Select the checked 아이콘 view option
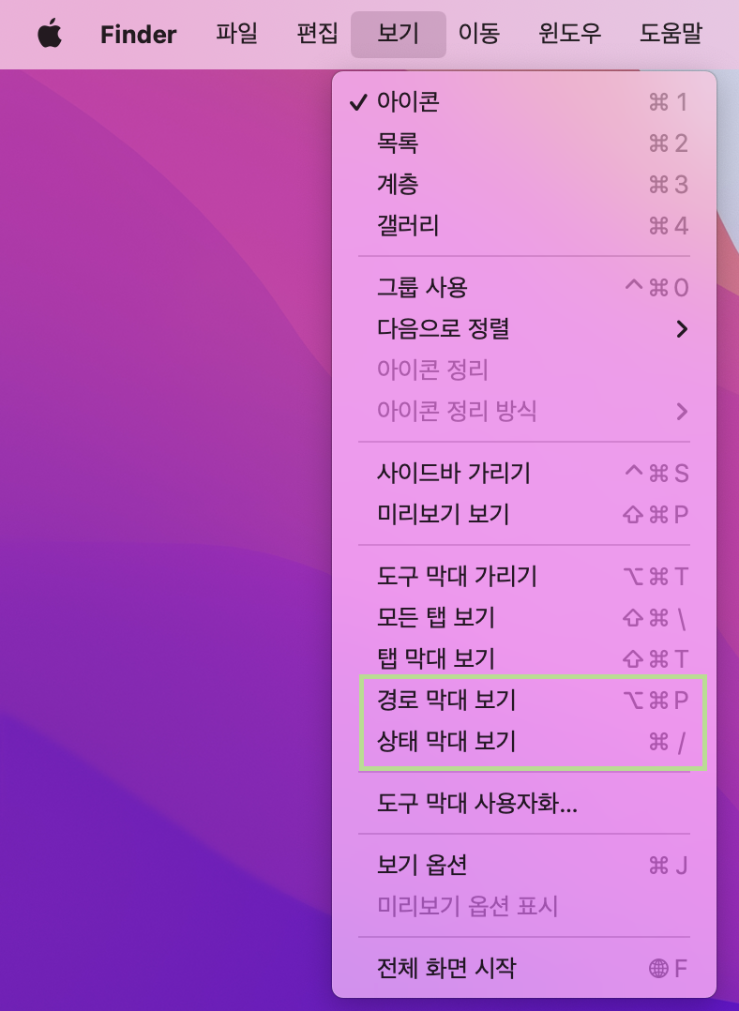 523,102
